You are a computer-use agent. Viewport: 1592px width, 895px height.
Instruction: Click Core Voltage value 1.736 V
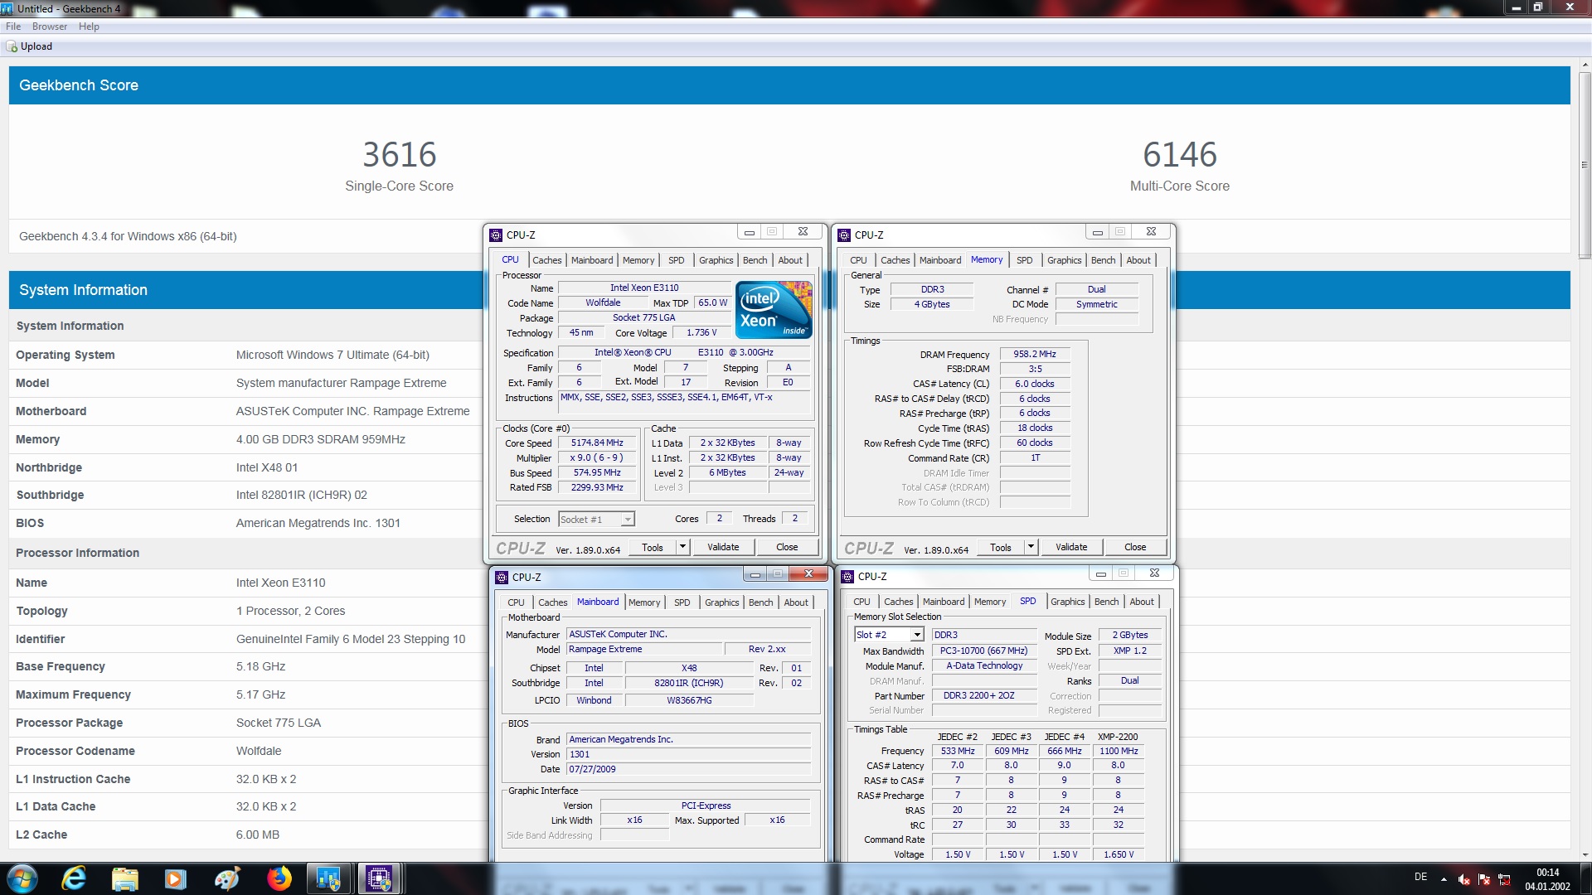[x=701, y=332]
